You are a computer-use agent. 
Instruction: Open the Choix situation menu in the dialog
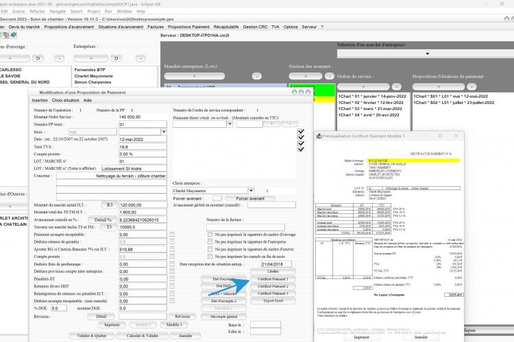click(x=66, y=100)
